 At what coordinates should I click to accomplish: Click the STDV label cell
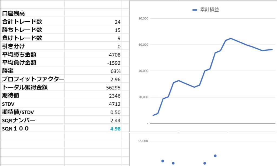(x=32, y=104)
